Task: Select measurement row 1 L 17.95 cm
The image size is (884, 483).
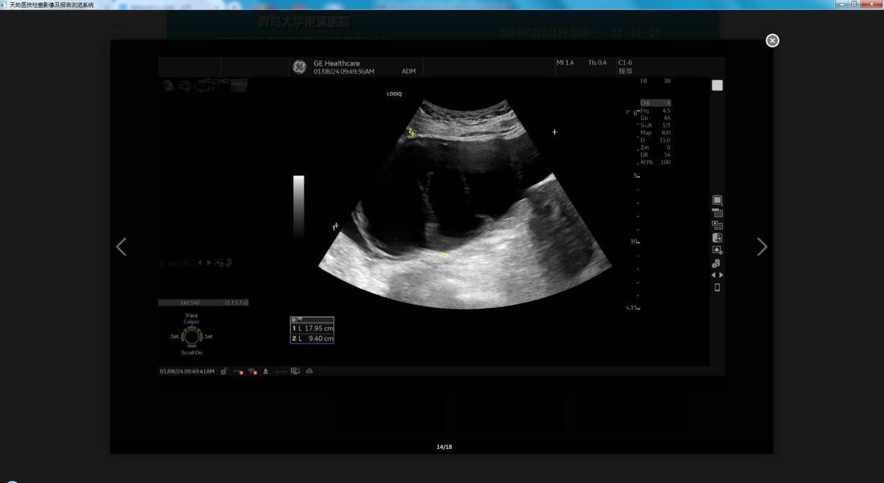Action: pos(312,328)
